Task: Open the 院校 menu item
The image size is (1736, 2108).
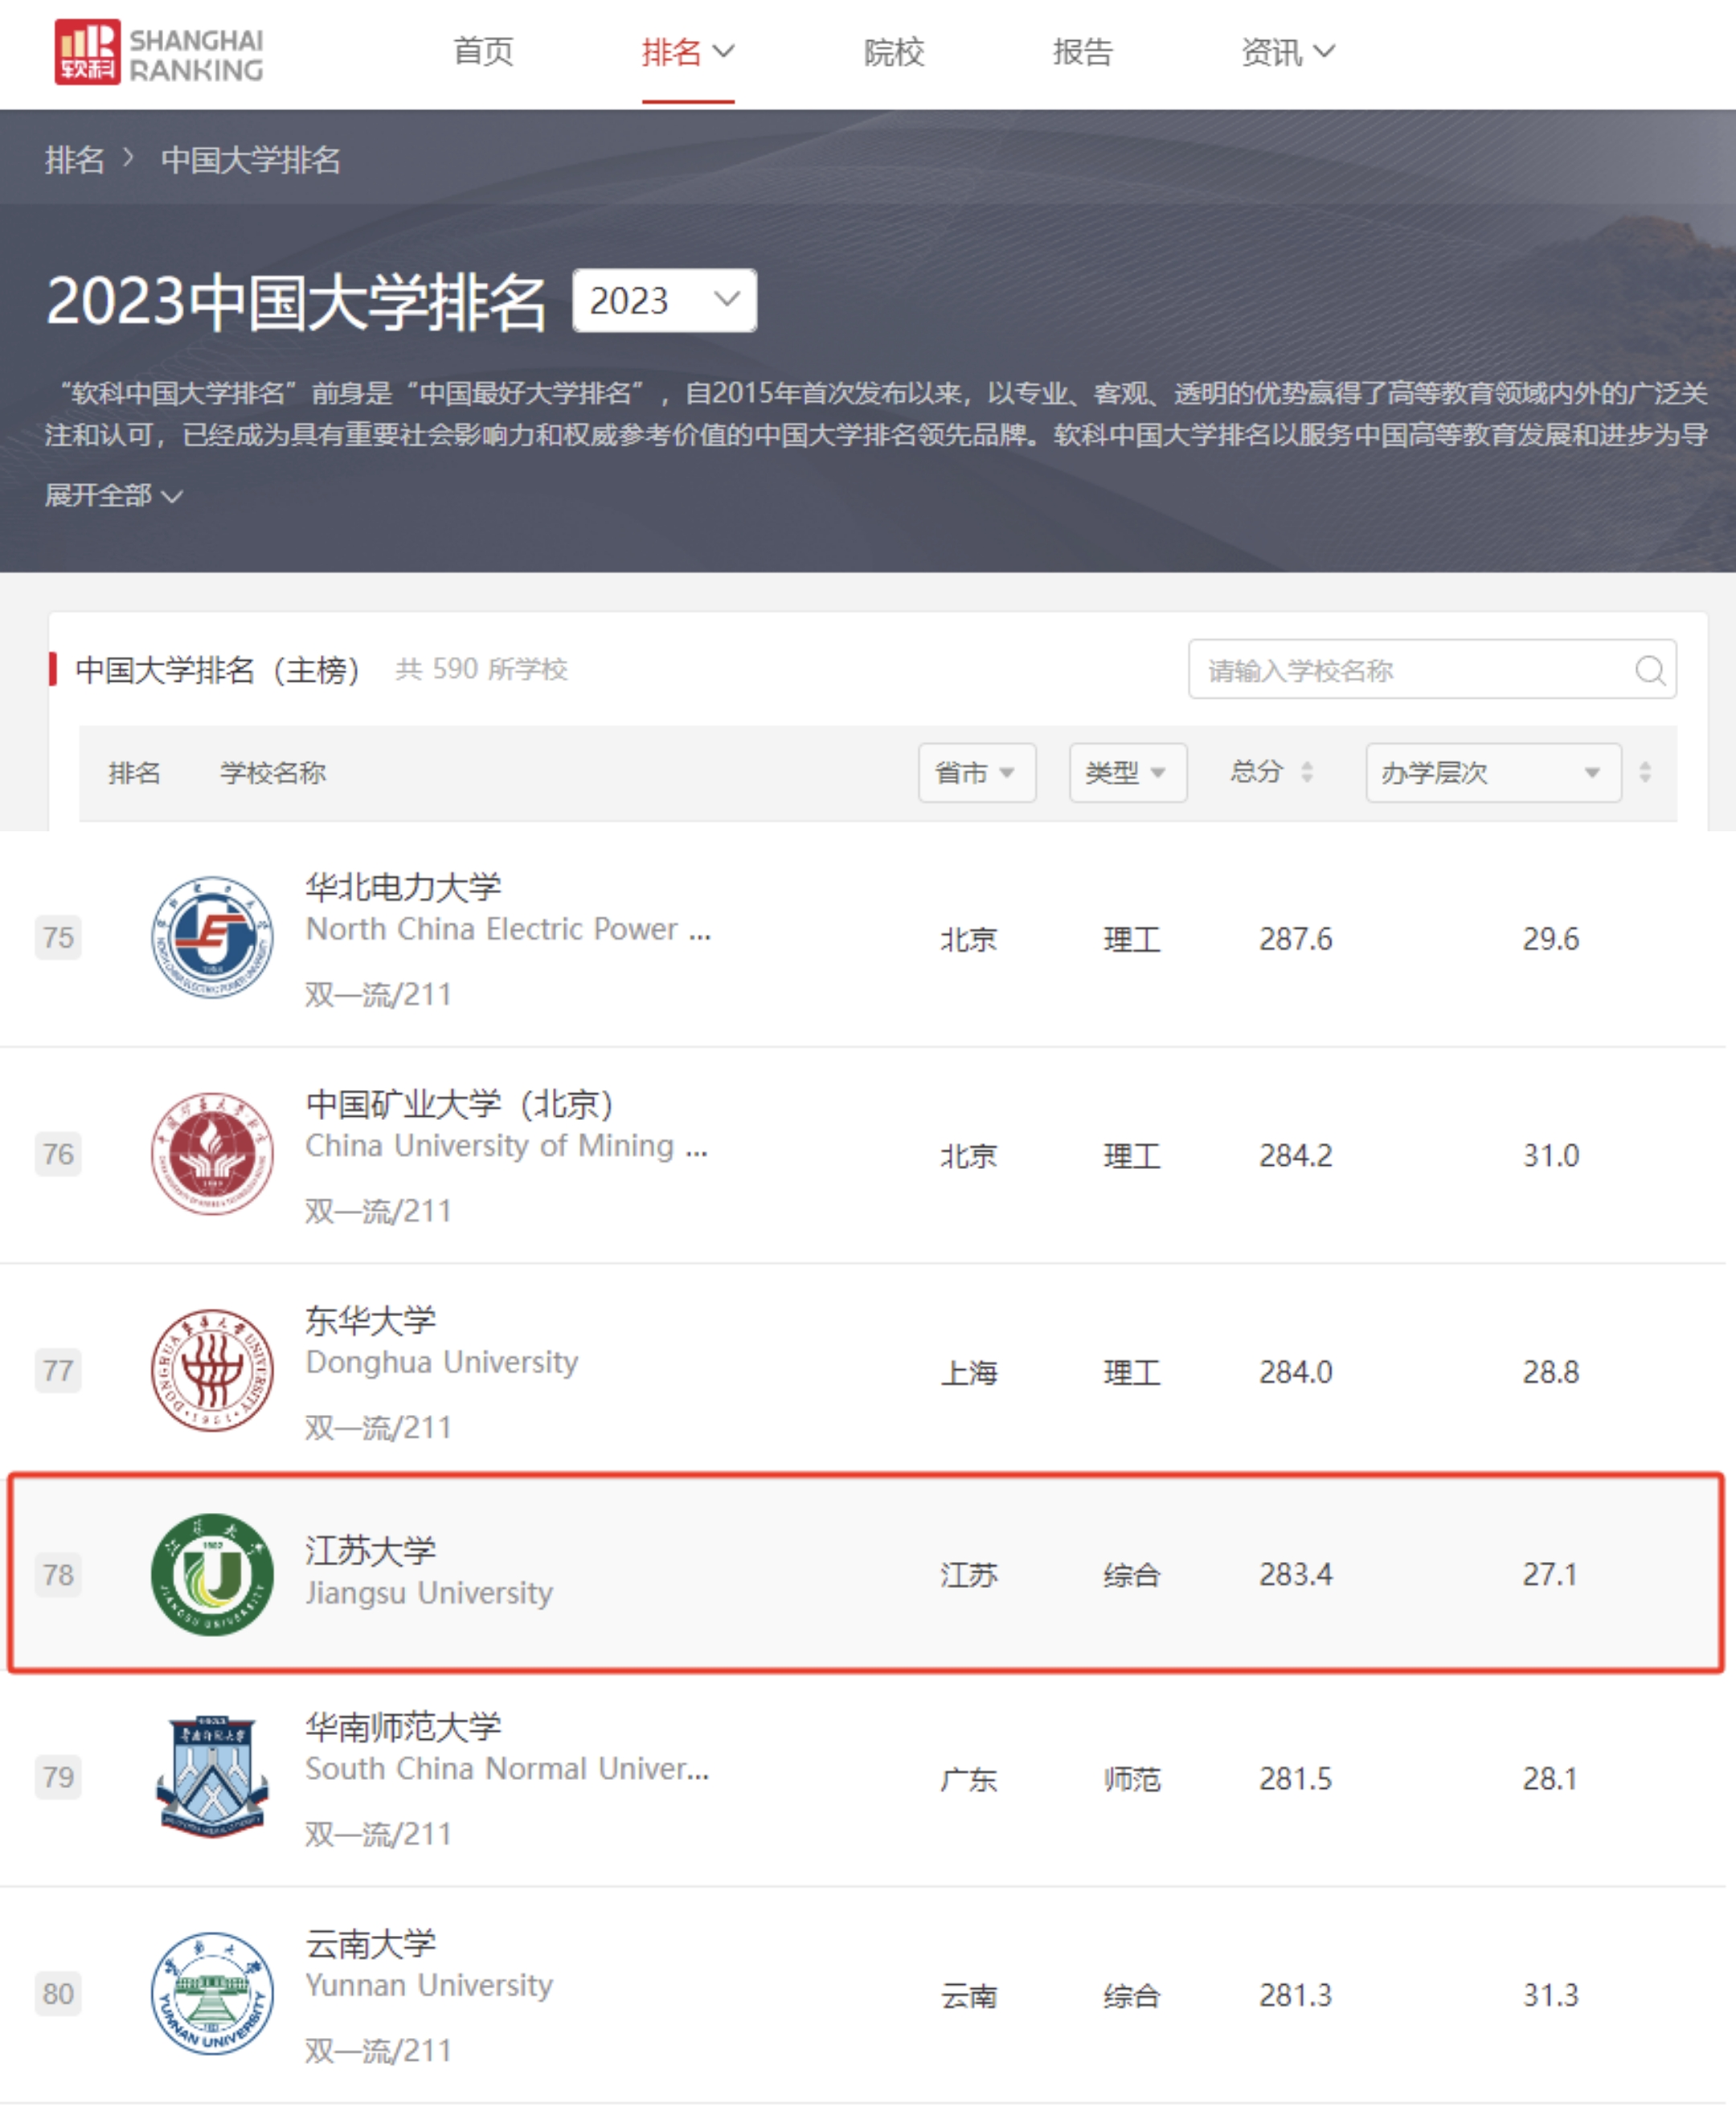Action: (895, 52)
